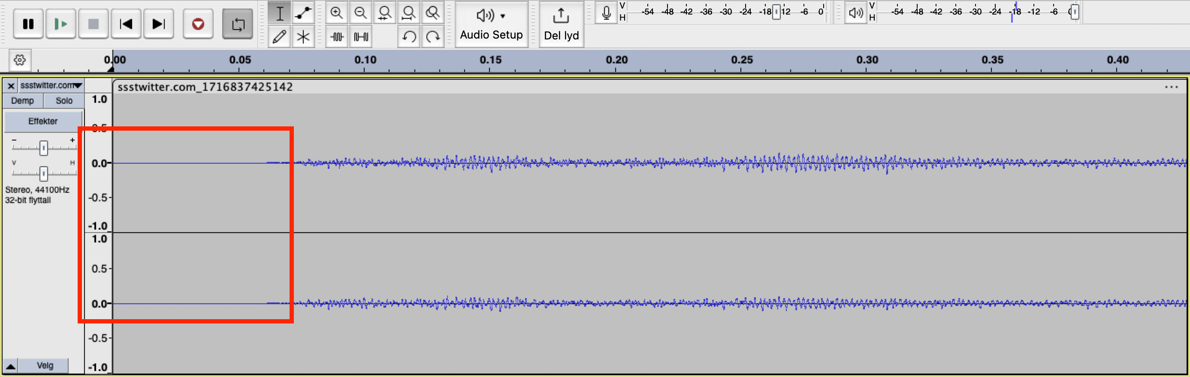Open the ssstwitter.com track name dropdown
Screen dimensions: 1190x377
click(51, 85)
